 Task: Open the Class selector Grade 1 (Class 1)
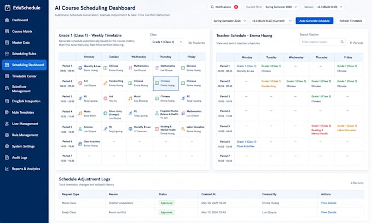(167, 42)
